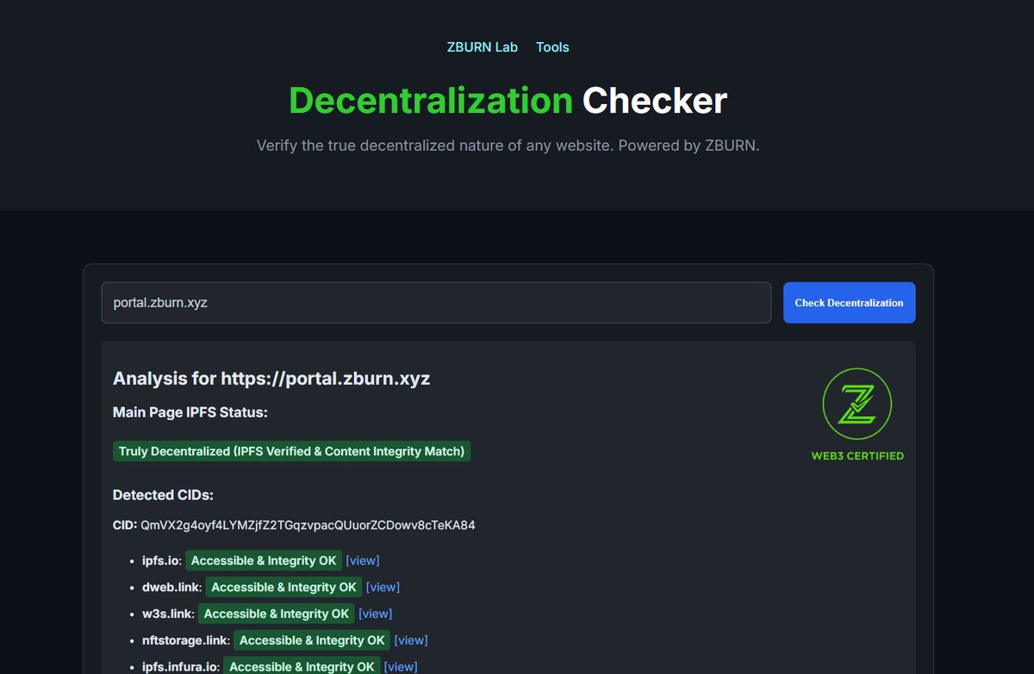Focus the portal.zburn.xyz URL input field
Image resolution: width=1034 pixels, height=674 pixels.
tap(436, 303)
